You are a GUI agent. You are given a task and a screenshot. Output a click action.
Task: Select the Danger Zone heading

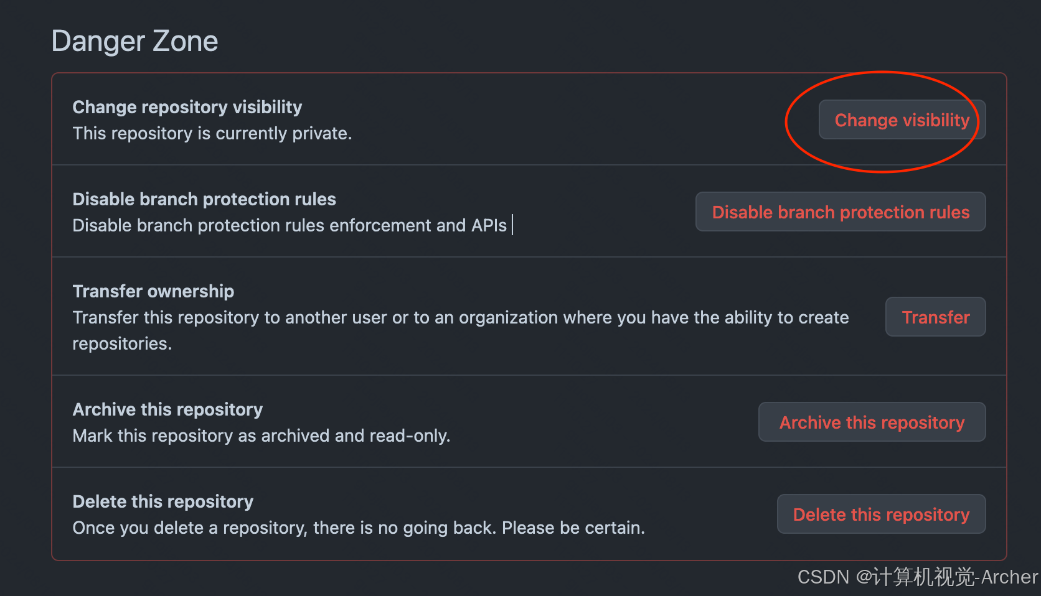pos(134,40)
